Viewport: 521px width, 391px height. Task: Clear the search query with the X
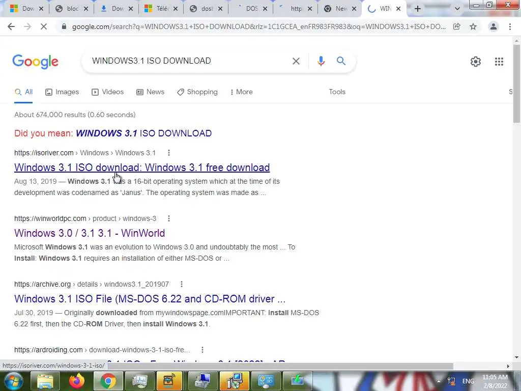(296, 61)
